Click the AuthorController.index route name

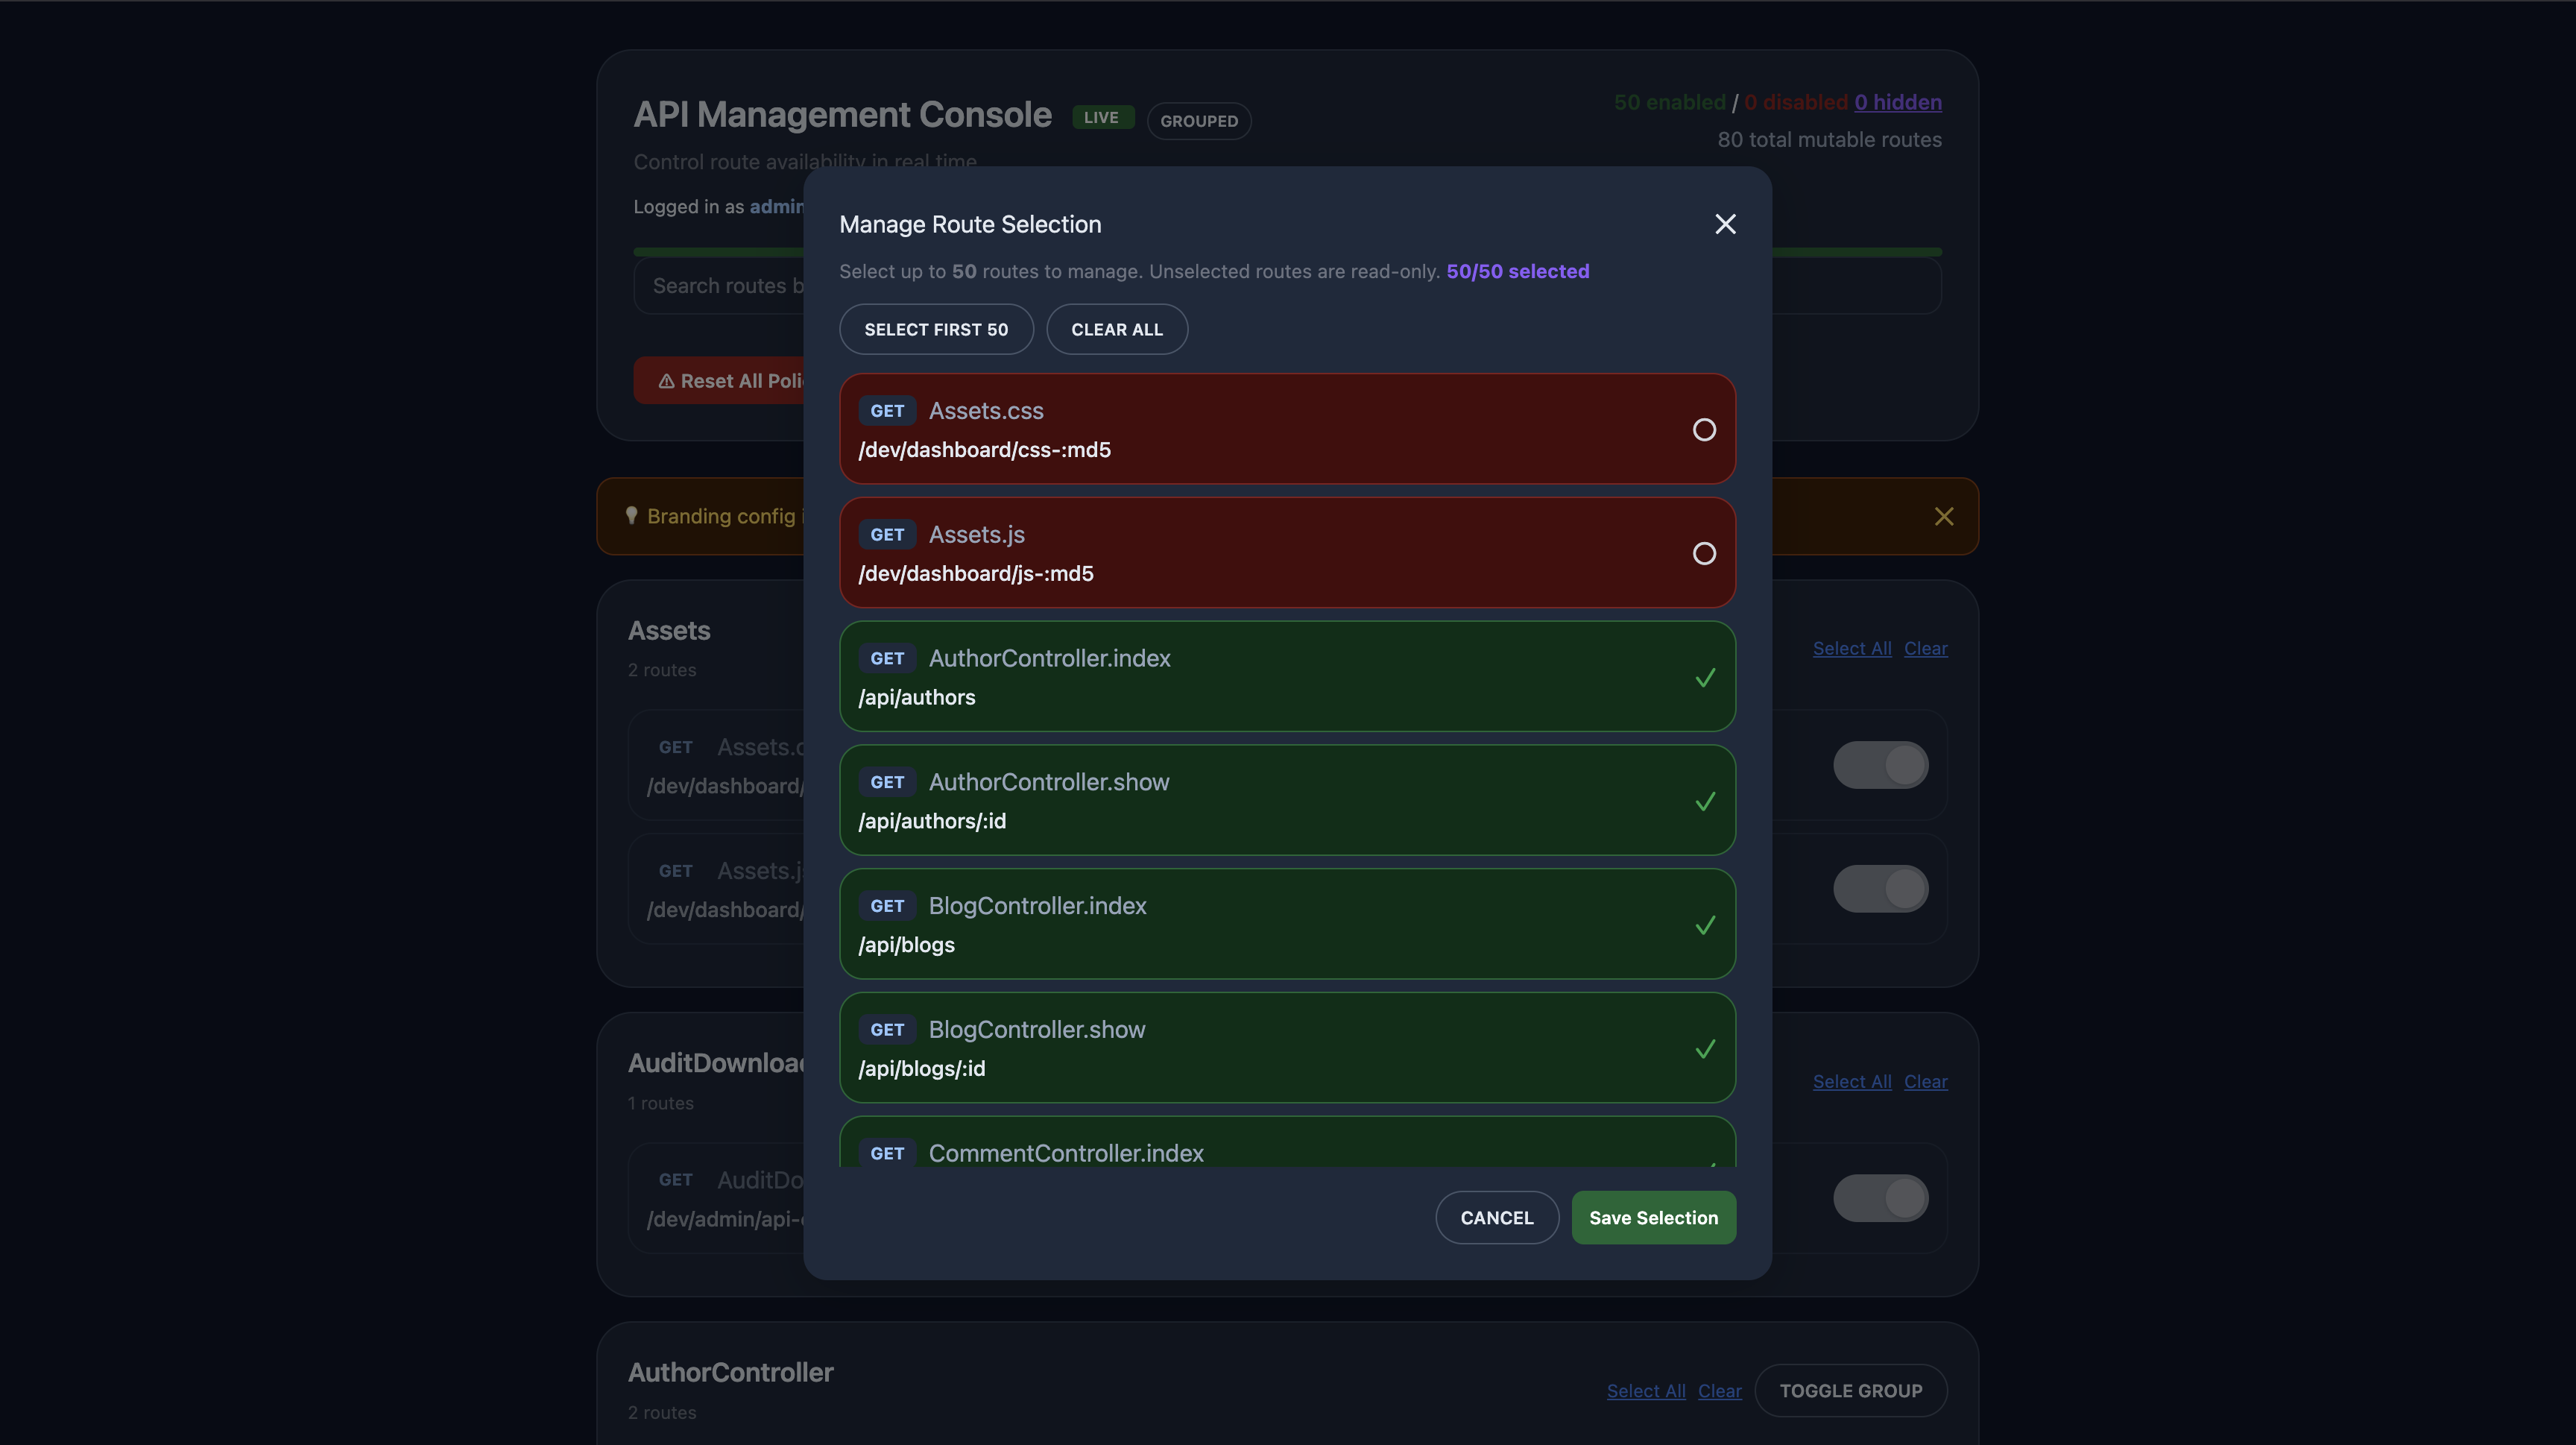(1049, 658)
